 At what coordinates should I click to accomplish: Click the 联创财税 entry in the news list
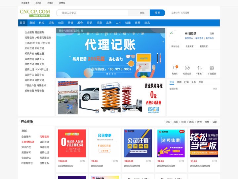pyautogui.click(x=174, y=89)
